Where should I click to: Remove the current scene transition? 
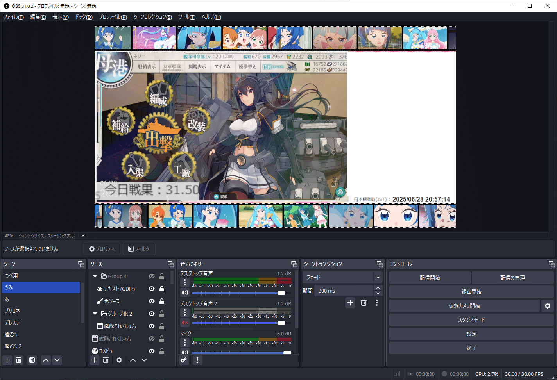[x=364, y=303]
